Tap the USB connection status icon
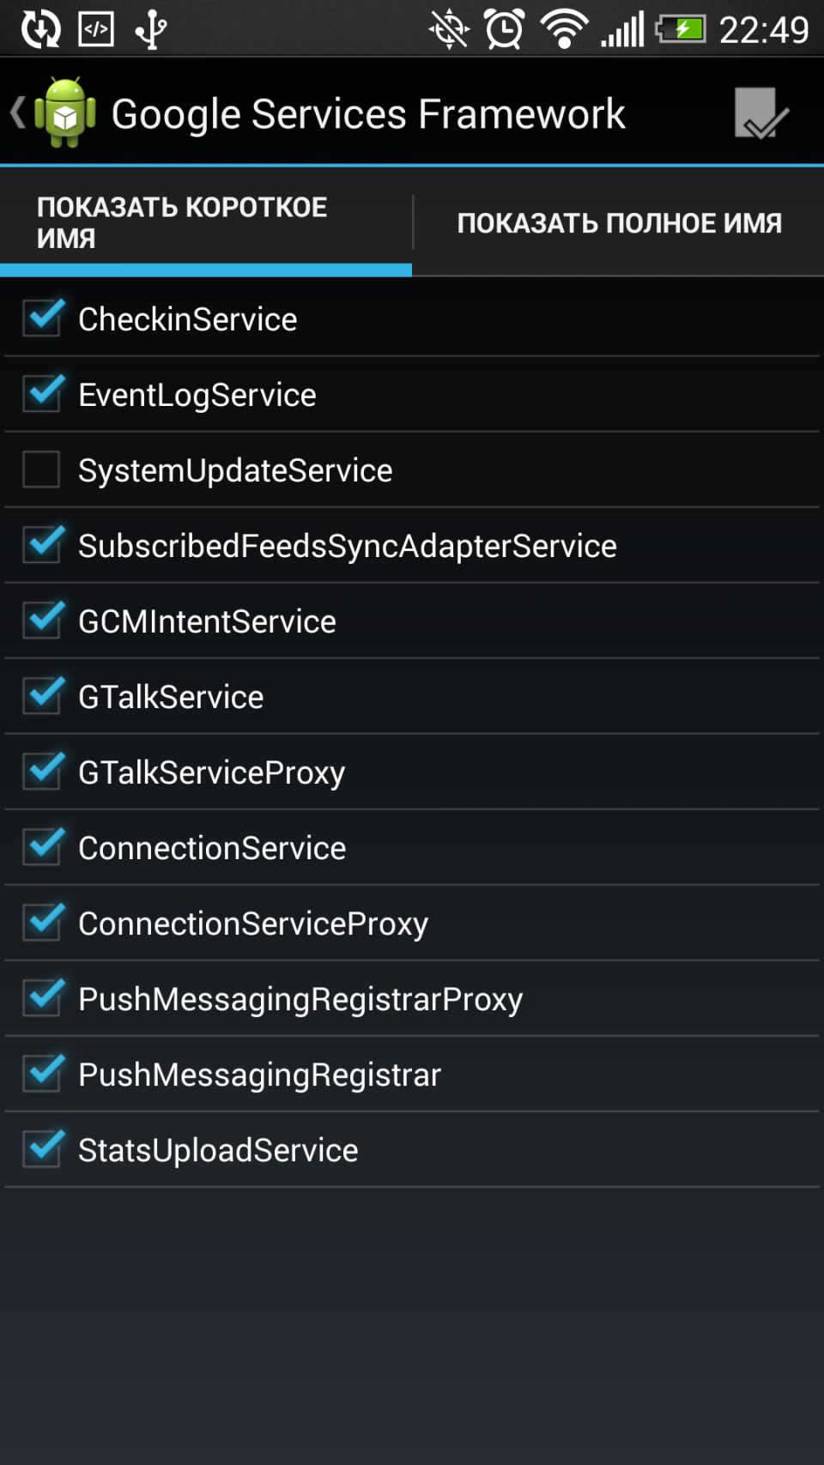 pyautogui.click(x=151, y=30)
